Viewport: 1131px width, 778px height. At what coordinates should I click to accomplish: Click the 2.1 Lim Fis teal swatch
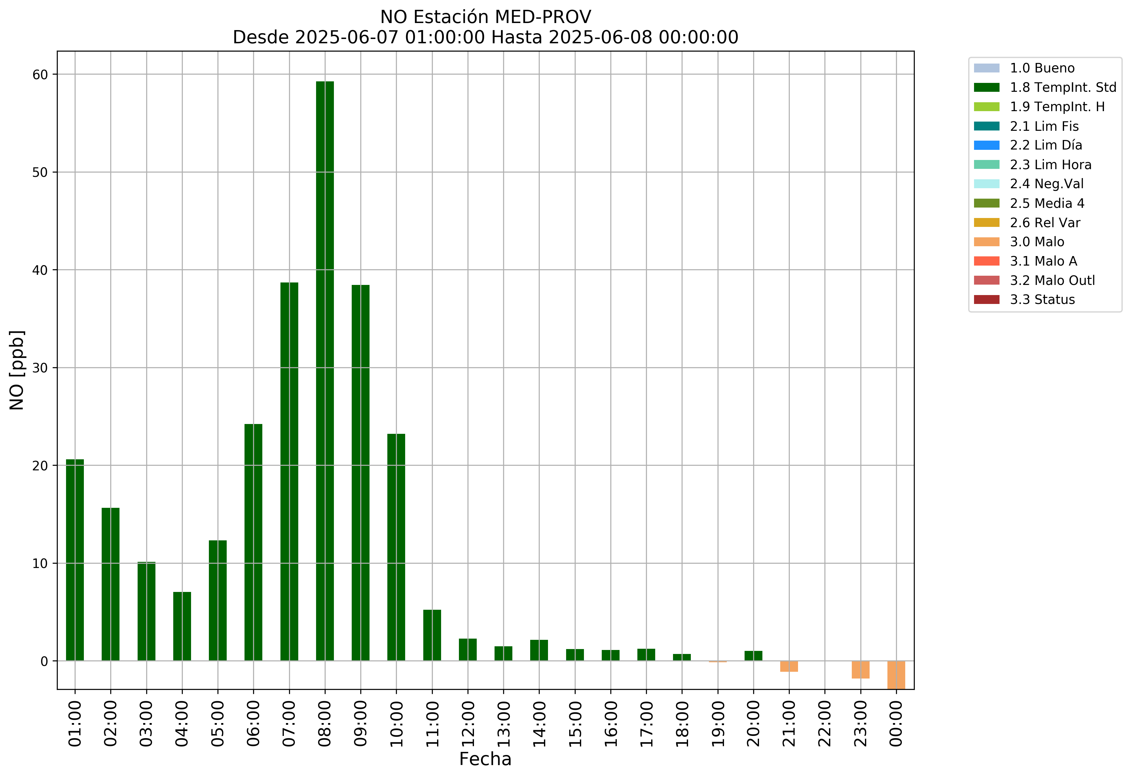(x=986, y=126)
